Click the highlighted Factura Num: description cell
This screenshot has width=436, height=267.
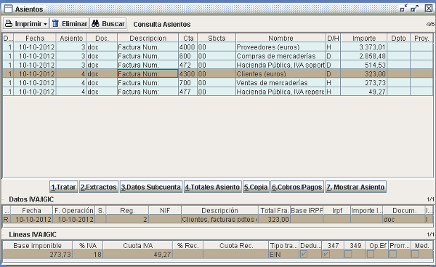[x=148, y=73]
